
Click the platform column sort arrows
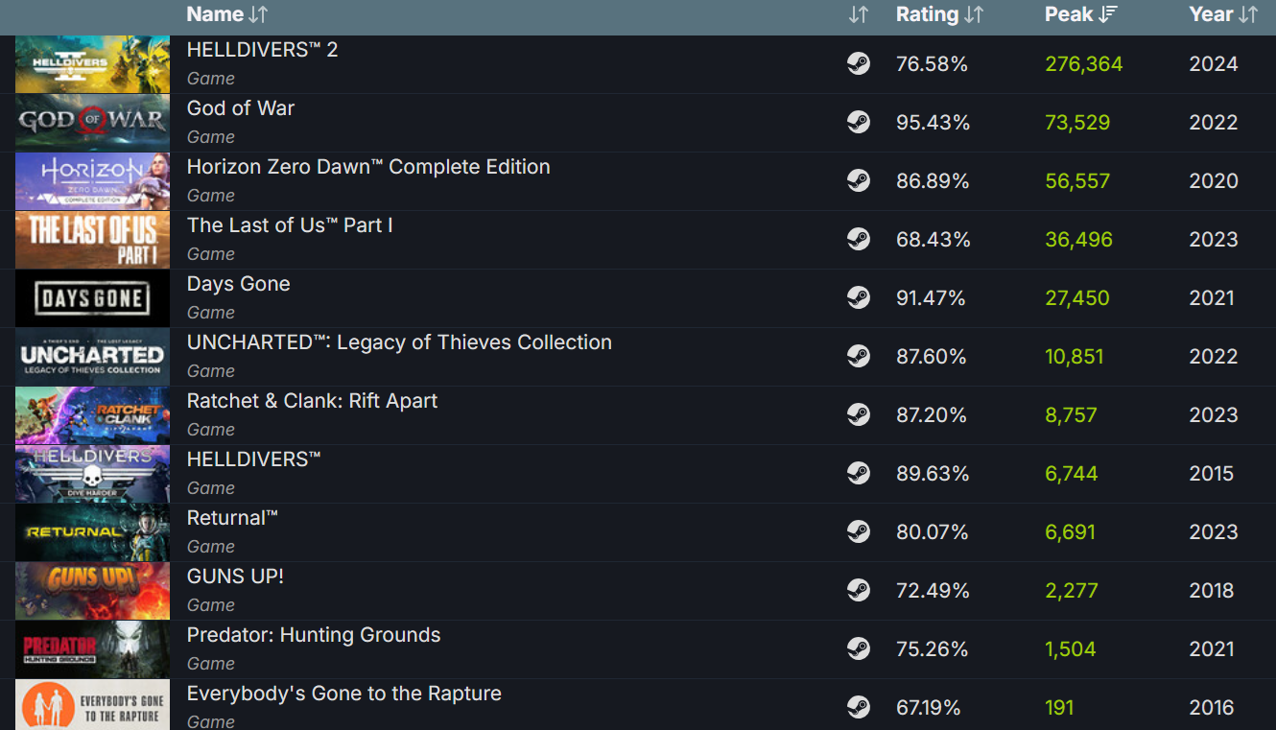click(x=859, y=14)
